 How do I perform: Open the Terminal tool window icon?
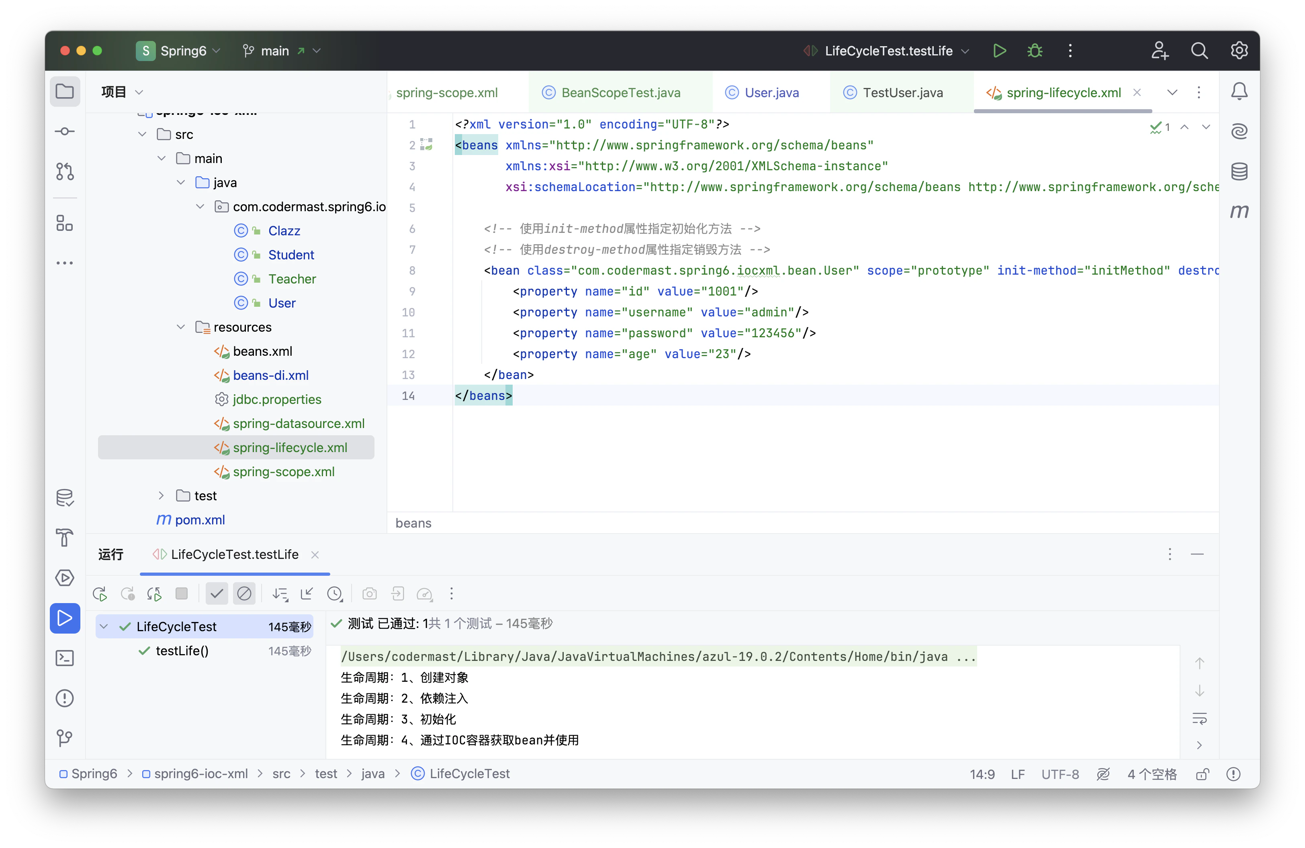pos(65,658)
